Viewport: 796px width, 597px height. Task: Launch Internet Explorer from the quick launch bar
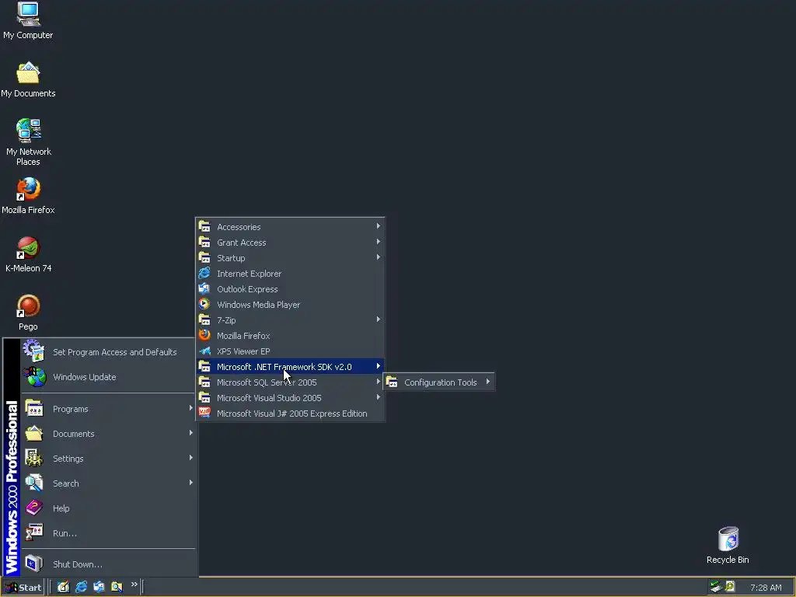(81, 587)
